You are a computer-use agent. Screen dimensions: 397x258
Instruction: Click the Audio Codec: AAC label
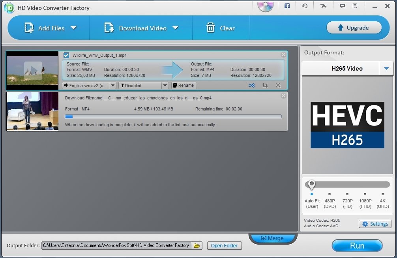coord(321,226)
